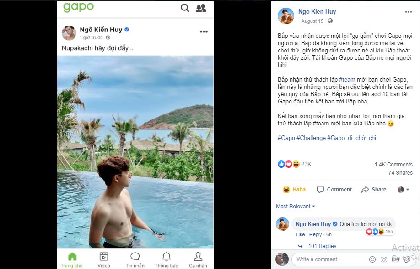Screen dimensions: 420x269
Task: Open the Gapo post three-dot menu
Action: tap(204, 31)
